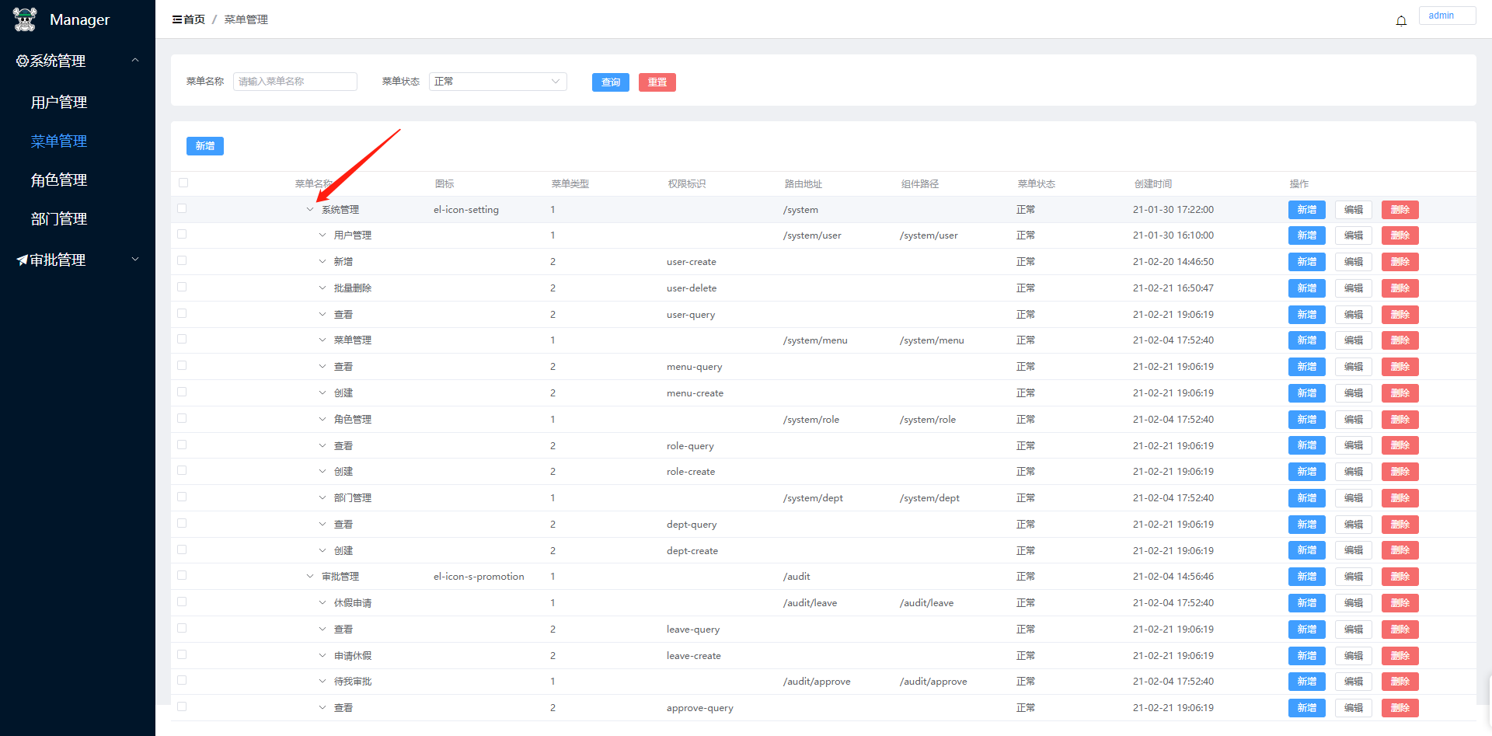Select the header checkbox for all rows
The width and height of the screenshot is (1492, 736).
(183, 183)
